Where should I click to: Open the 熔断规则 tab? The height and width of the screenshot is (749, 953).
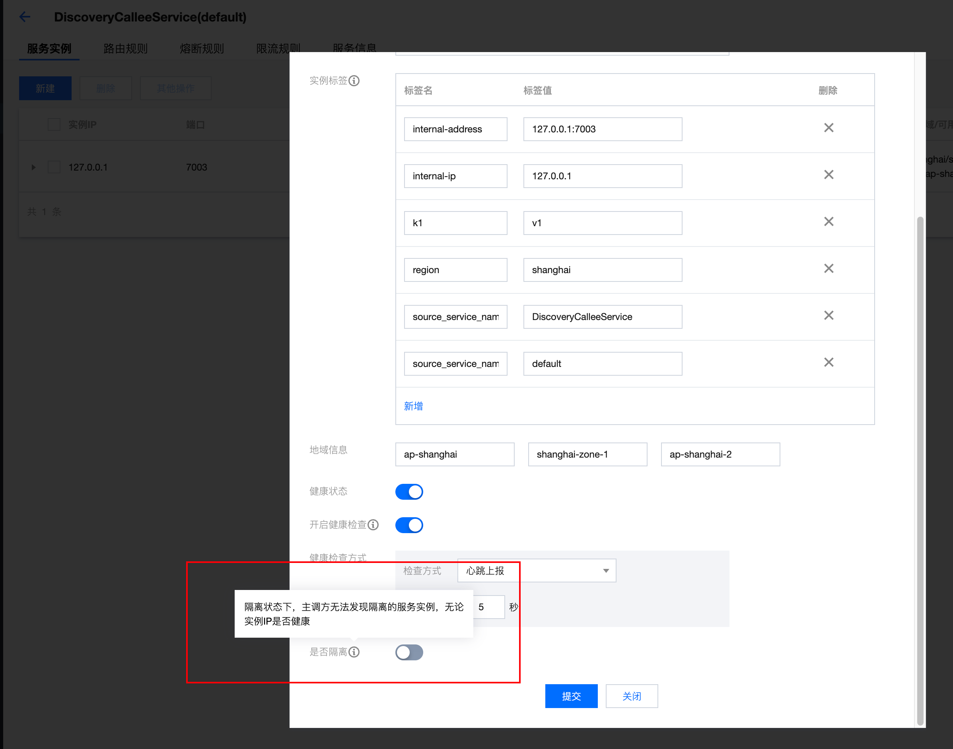coord(202,48)
